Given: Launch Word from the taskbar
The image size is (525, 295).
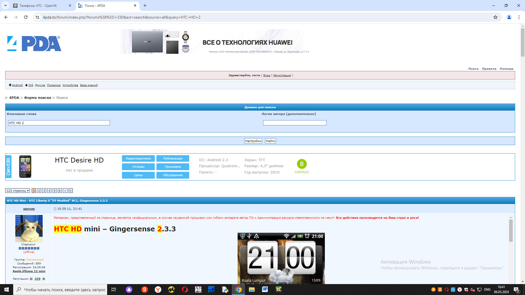Looking at the screenshot, I should (265, 290).
